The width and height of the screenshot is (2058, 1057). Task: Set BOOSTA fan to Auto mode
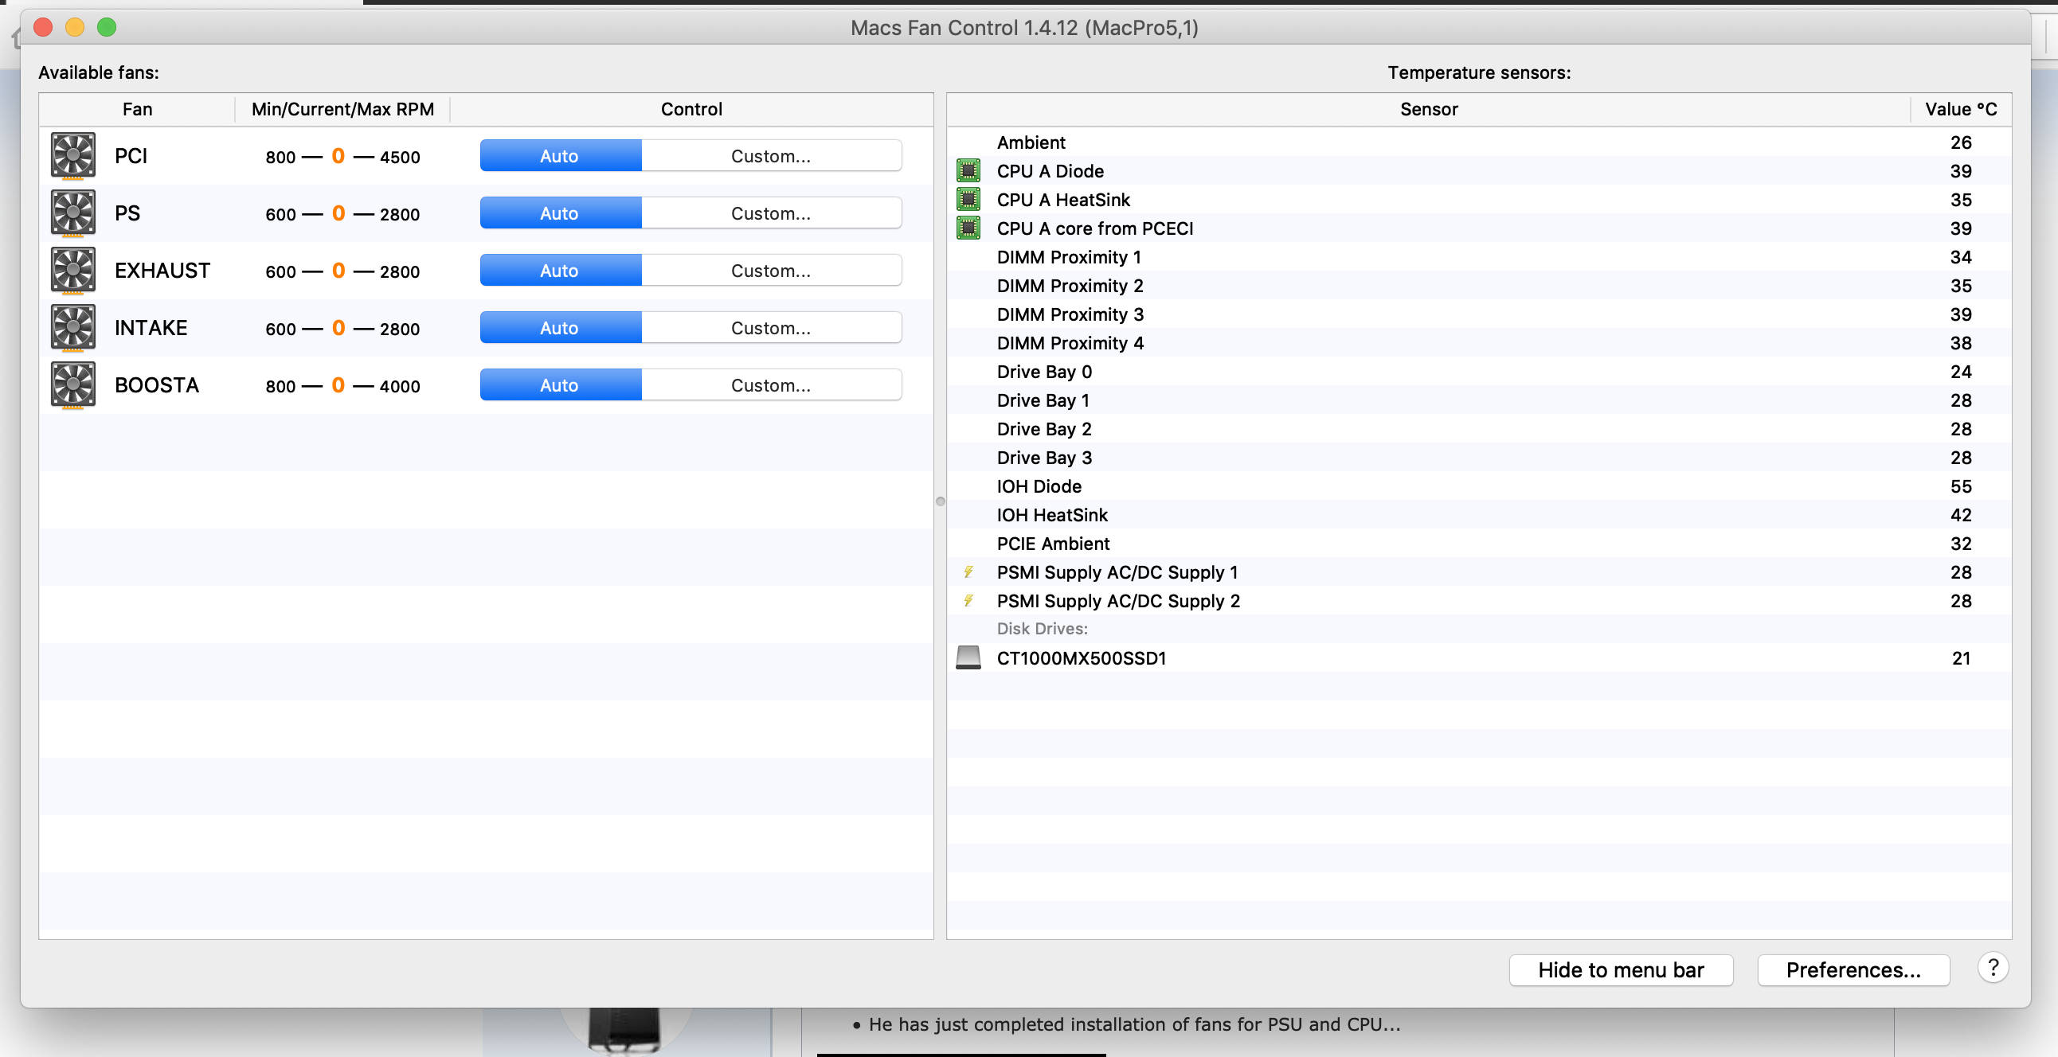click(559, 384)
